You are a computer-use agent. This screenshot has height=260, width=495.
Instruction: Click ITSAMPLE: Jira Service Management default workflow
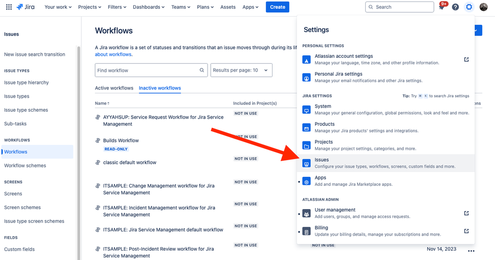coord(163,230)
